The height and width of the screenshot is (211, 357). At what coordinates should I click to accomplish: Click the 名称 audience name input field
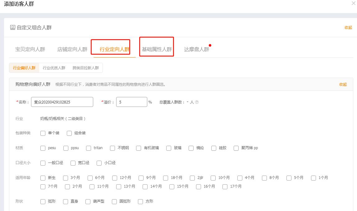pos(62,102)
